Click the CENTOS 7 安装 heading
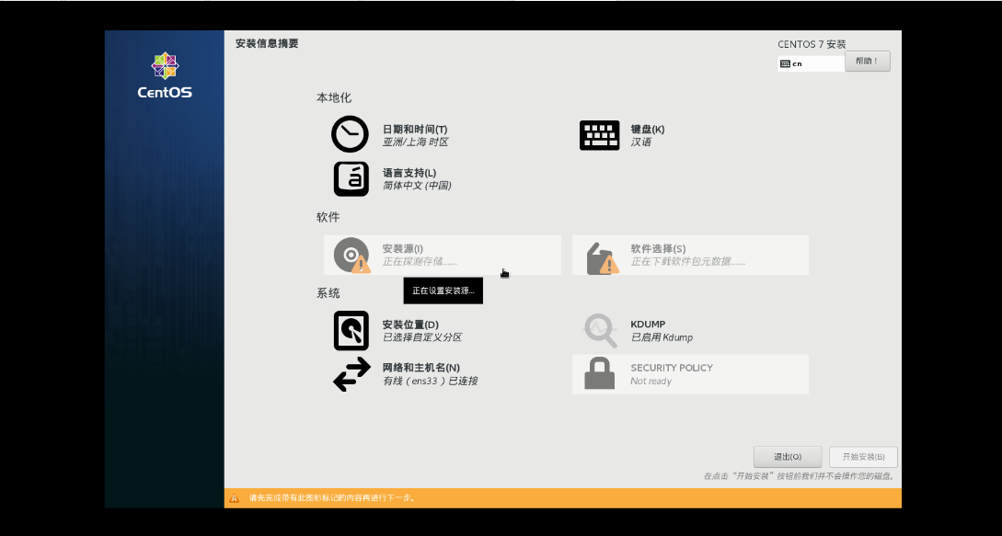 [812, 44]
